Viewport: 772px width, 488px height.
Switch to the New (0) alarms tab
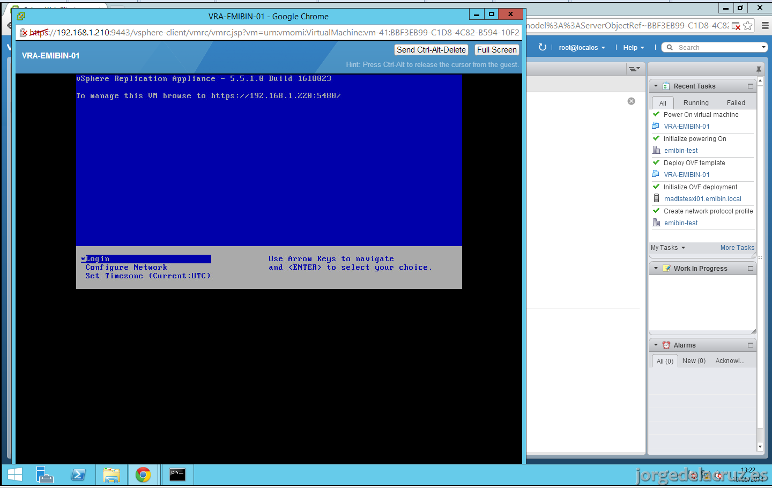coord(694,361)
